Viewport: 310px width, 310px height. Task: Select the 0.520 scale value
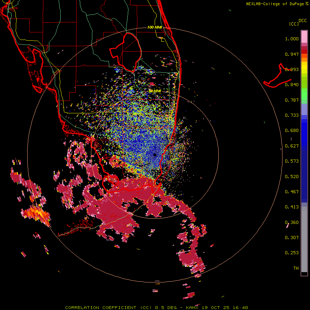pos(292,177)
